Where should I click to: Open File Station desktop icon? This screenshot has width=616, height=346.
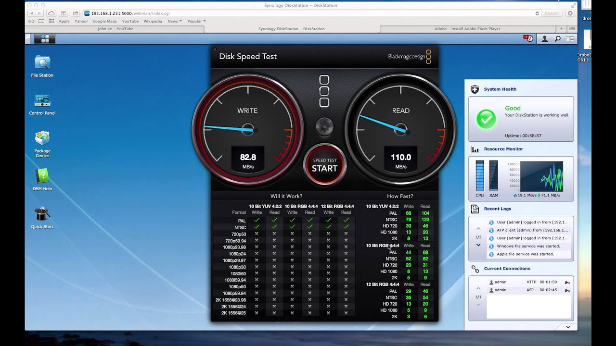point(42,66)
